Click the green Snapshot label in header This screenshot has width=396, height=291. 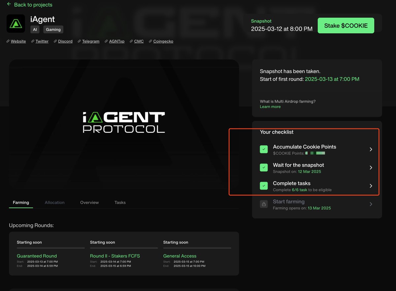click(x=261, y=21)
